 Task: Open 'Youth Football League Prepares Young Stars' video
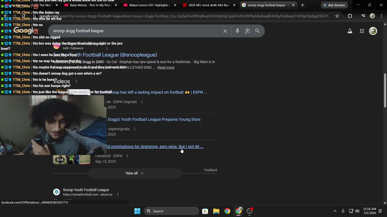153,119
